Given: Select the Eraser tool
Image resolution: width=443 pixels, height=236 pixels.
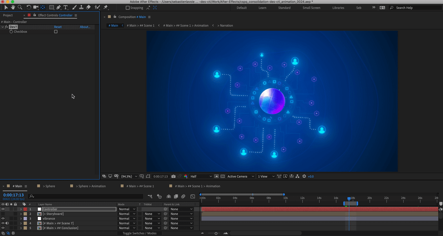Looking at the screenshot, I should (88, 7).
